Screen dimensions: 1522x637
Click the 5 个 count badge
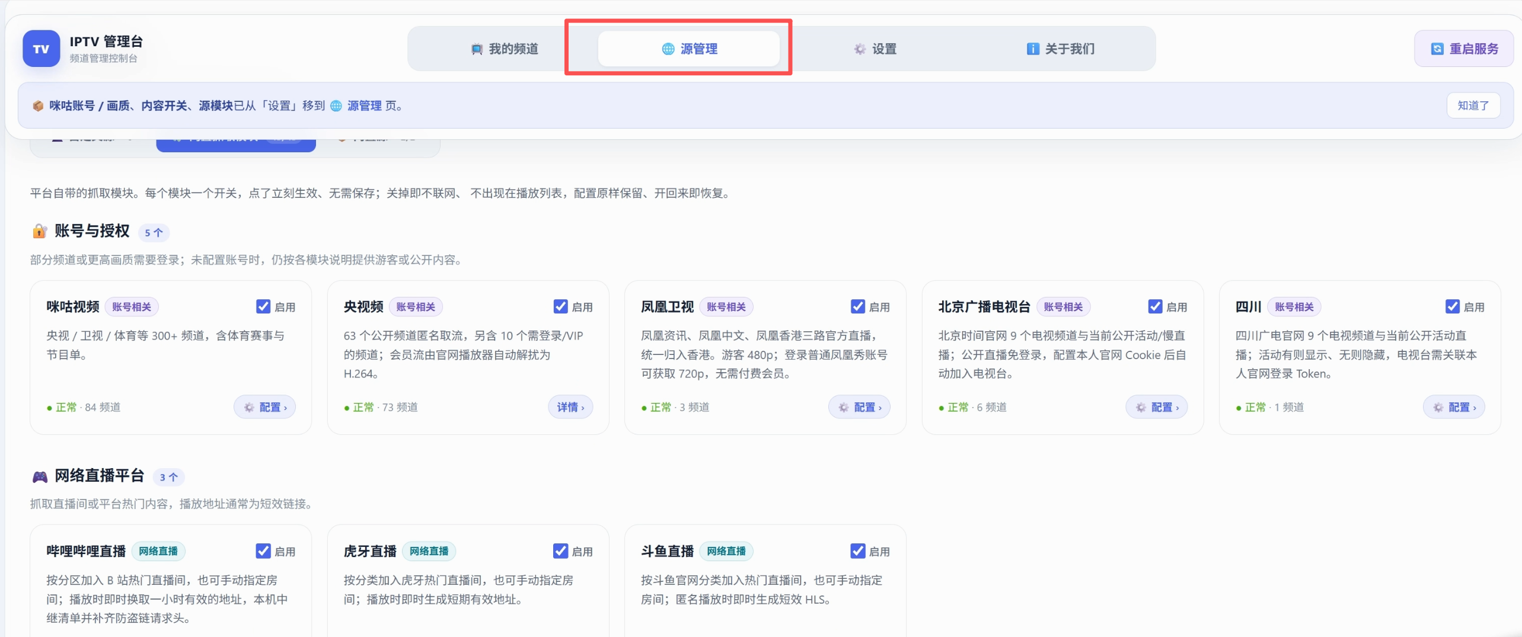(154, 232)
